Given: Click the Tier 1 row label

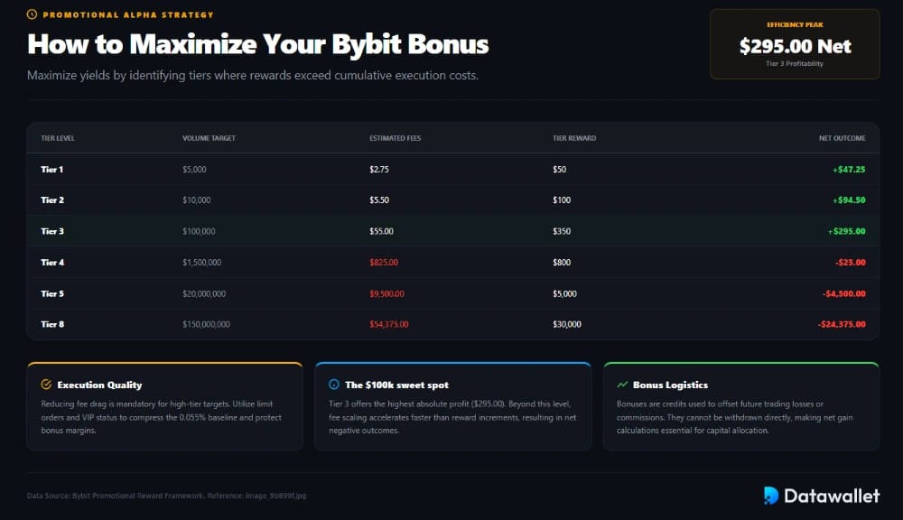Looking at the screenshot, I should (51, 170).
